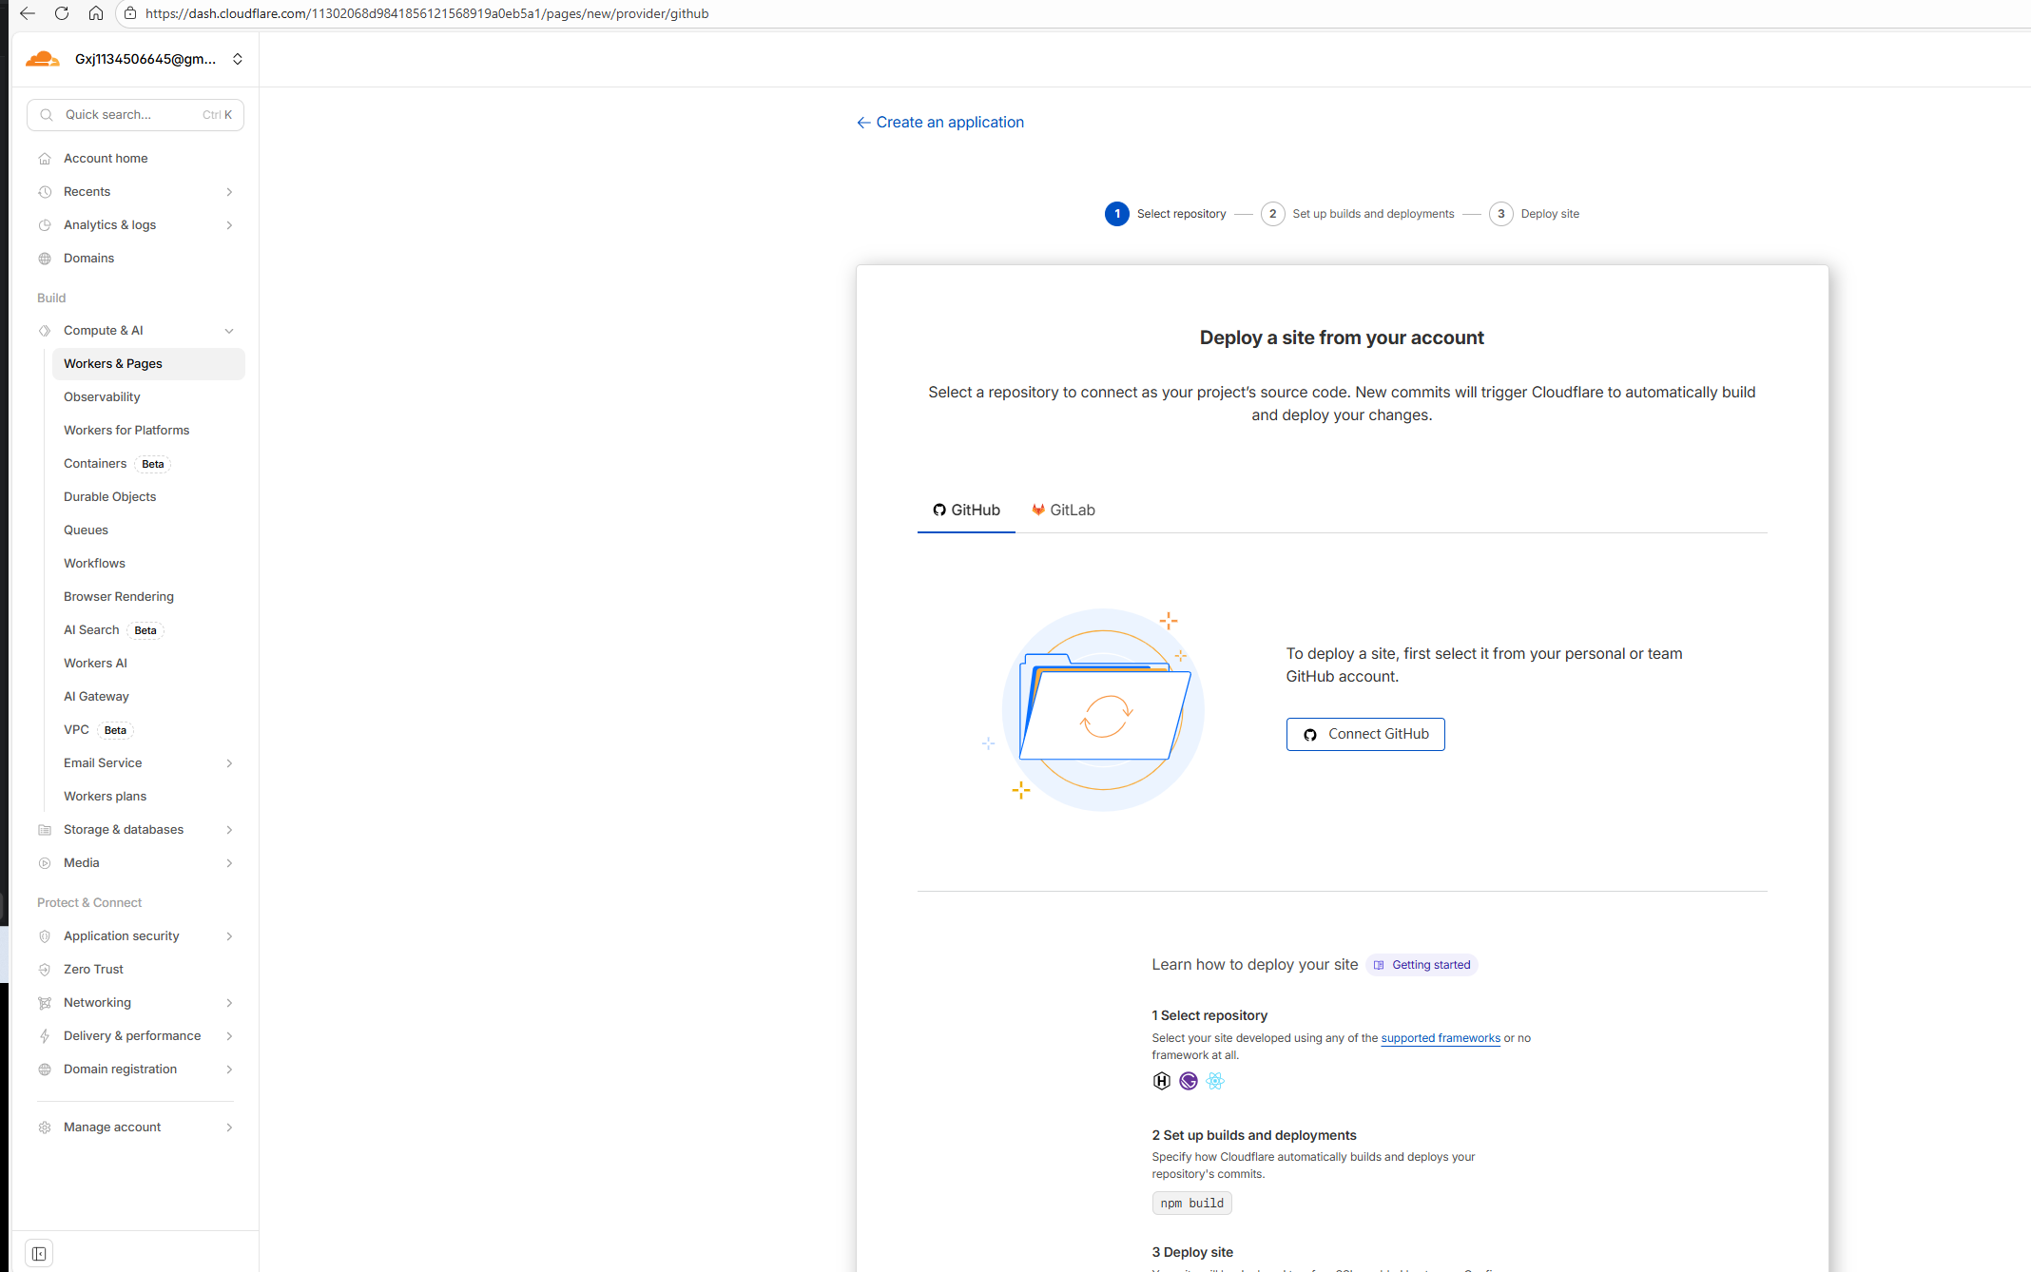This screenshot has width=2031, height=1272.
Task: Focus the Quick search field
Action: click(x=133, y=115)
